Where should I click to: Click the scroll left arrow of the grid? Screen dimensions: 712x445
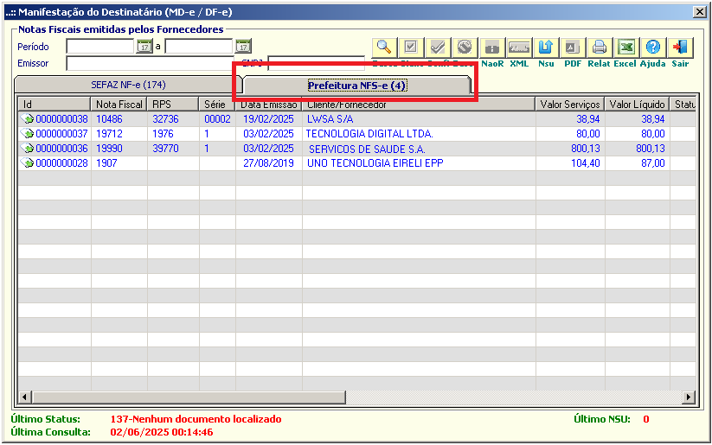point(24,397)
